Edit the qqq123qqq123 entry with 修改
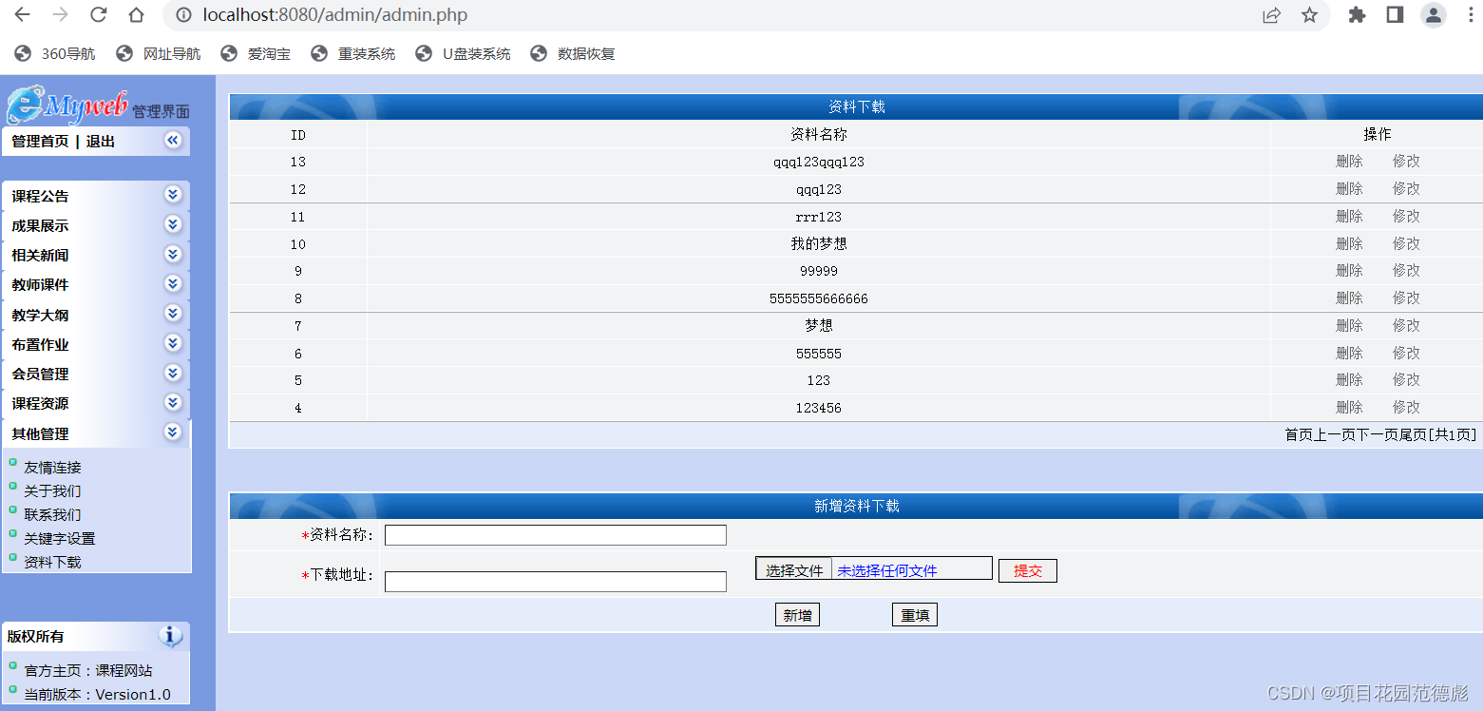Image resolution: width=1483 pixels, height=711 pixels. click(x=1406, y=162)
